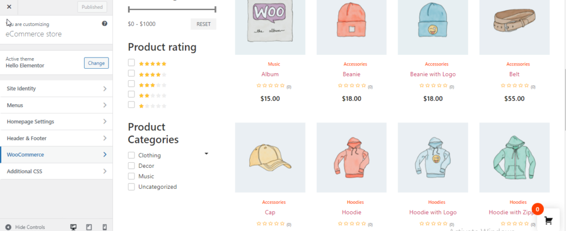Open the floating shopping cart icon

(548, 220)
